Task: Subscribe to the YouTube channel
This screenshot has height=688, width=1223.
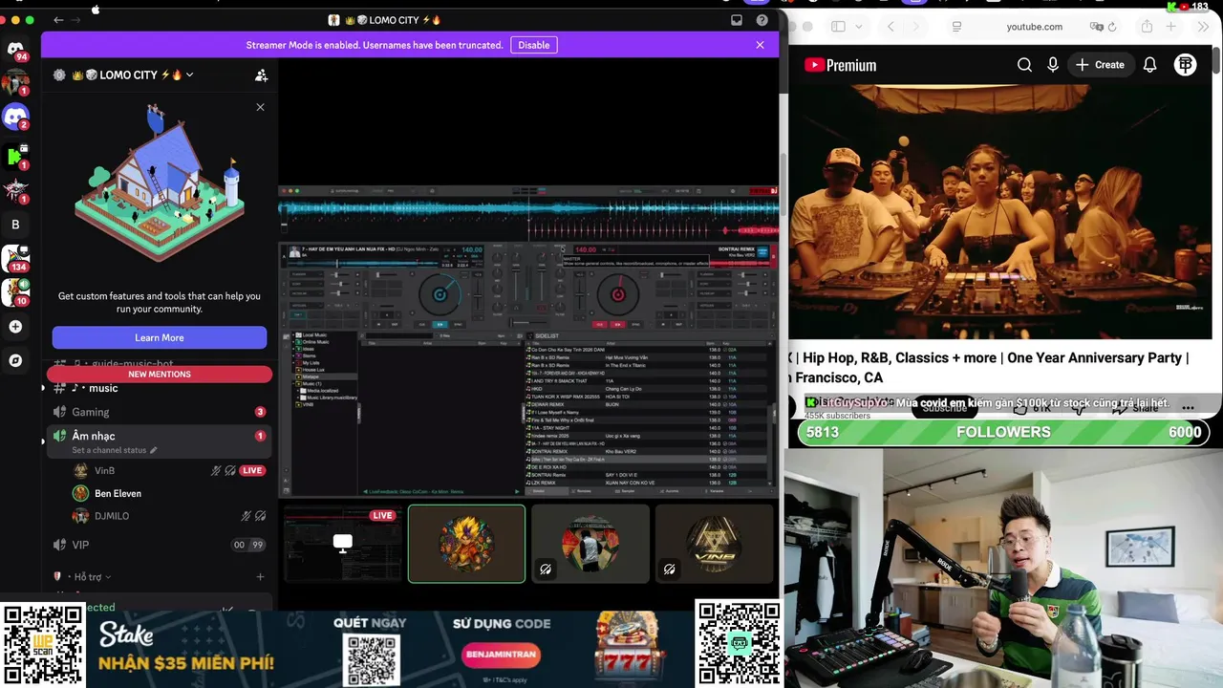Action: (945, 408)
